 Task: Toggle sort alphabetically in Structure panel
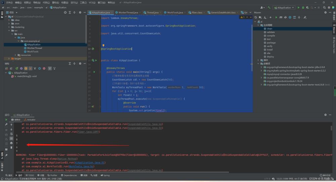coord(11,69)
